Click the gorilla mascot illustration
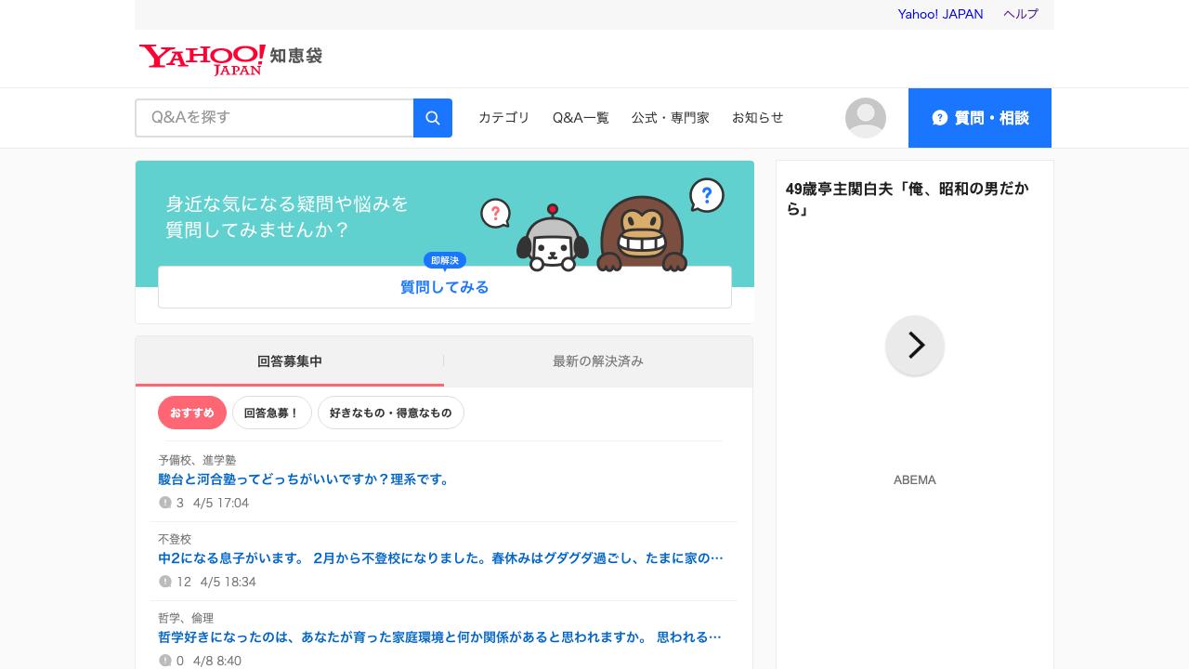This screenshot has height=669, width=1189. click(x=641, y=232)
